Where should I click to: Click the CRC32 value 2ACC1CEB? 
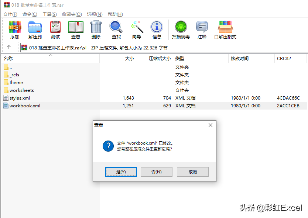click(288, 106)
